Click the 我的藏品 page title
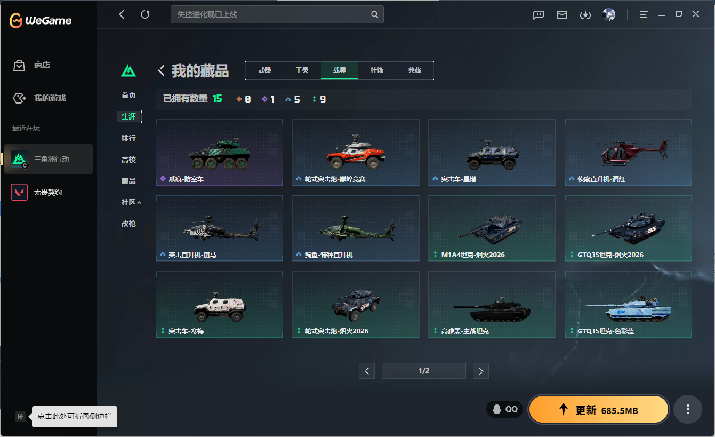 click(x=200, y=70)
